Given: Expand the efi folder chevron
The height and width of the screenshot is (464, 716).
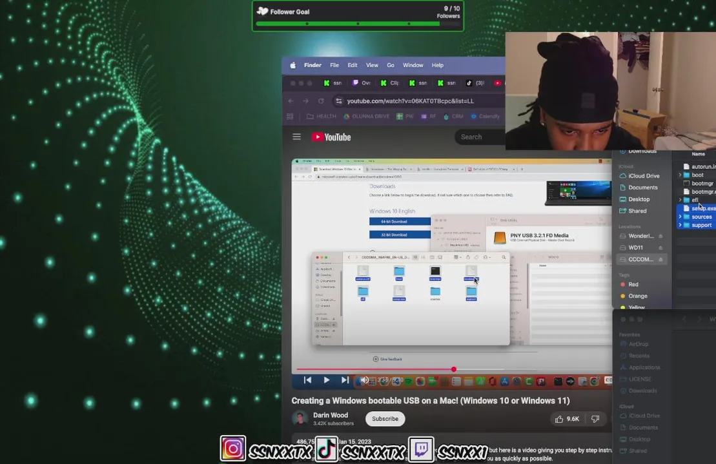Looking at the screenshot, I should click(680, 200).
